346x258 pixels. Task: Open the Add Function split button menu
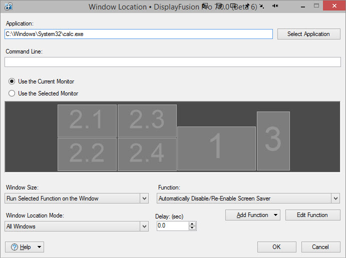(276, 215)
